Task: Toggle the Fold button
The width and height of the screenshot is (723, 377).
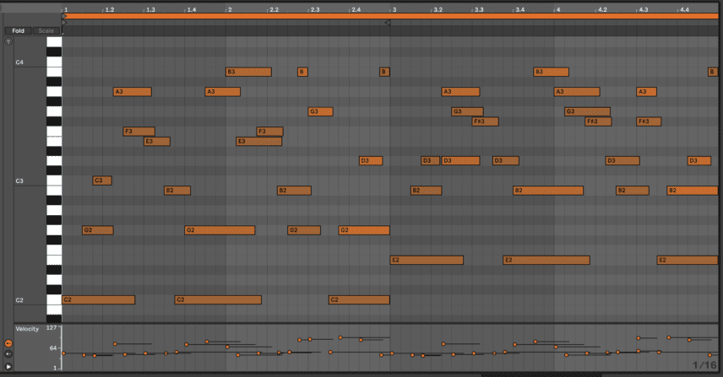Action: coord(18,31)
